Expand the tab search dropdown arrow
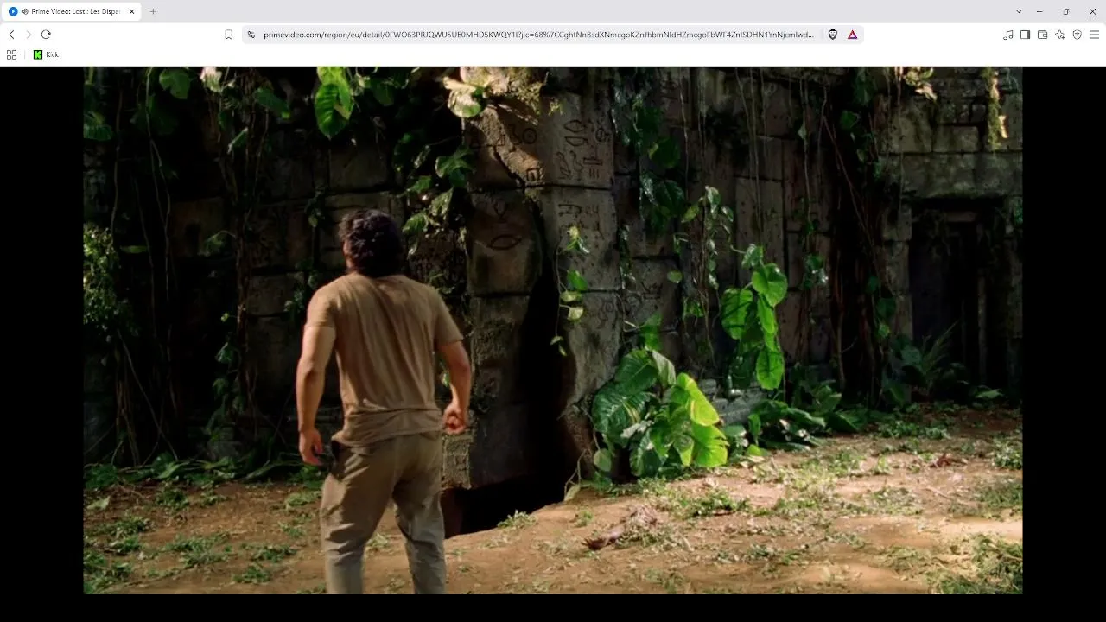Image resolution: width=1106 pixels, height=622 pixels. point(1019,11)
